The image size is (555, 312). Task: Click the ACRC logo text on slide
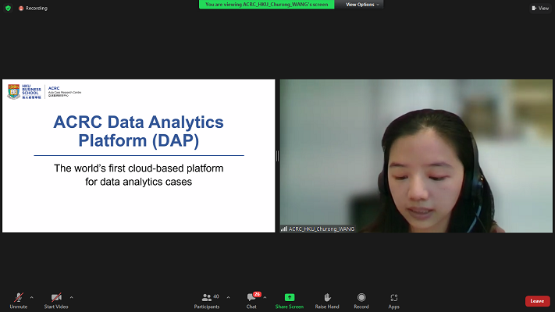65,92
